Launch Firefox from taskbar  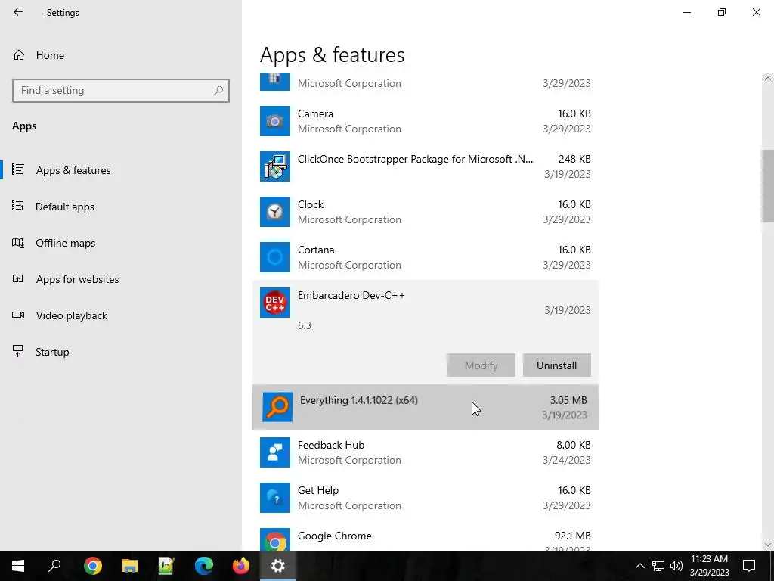coord(241,566)
